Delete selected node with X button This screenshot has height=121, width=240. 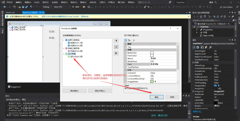tap(116, 53)
